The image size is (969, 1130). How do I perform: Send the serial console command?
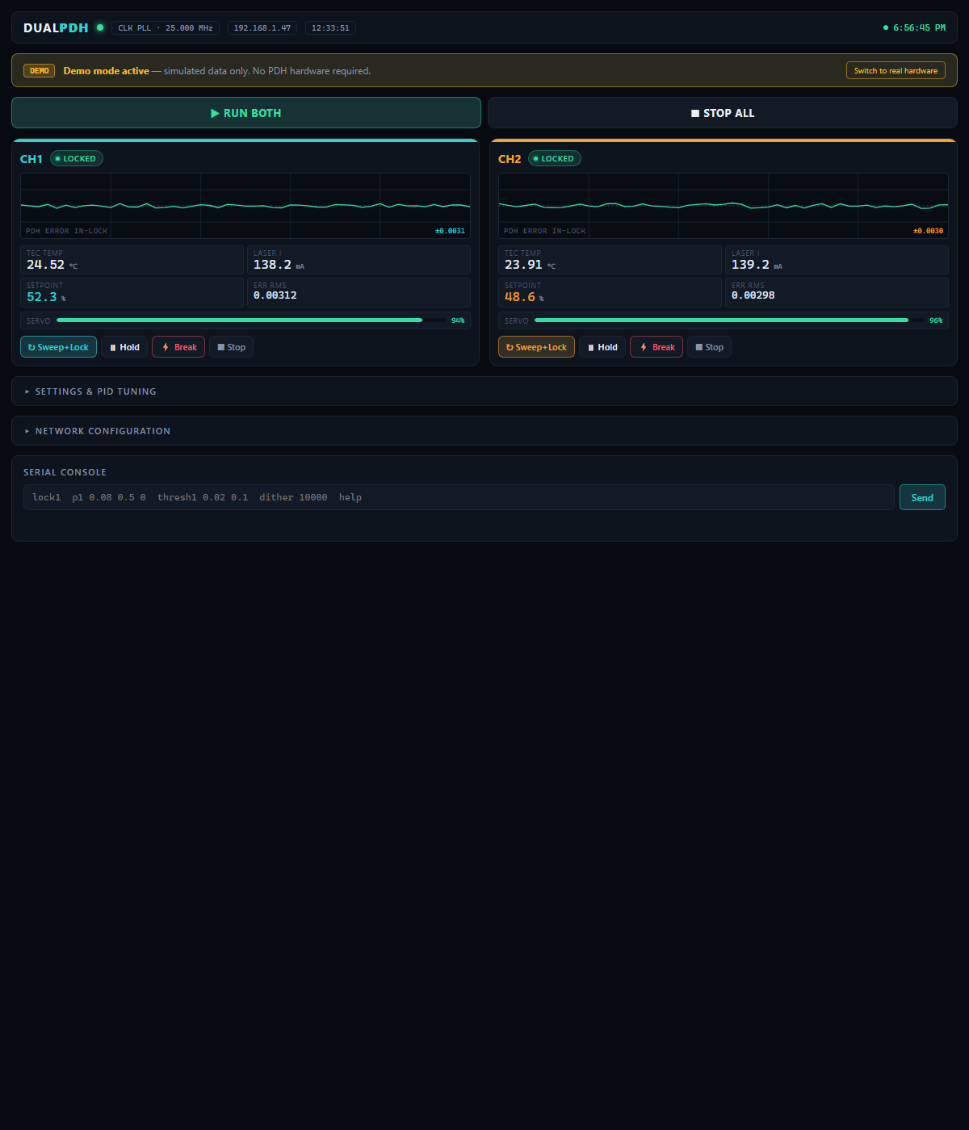coord(922,497)
